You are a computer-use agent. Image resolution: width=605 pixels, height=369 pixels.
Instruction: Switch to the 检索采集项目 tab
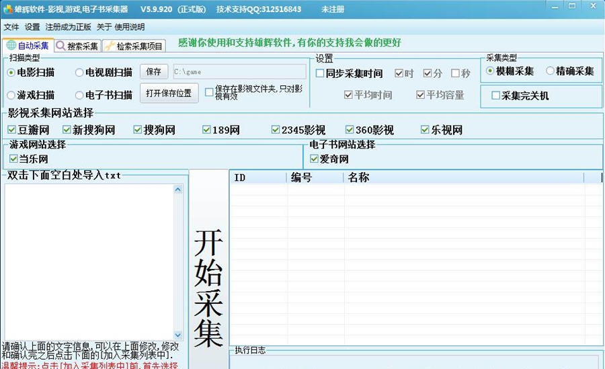click(x=134, y=46)
